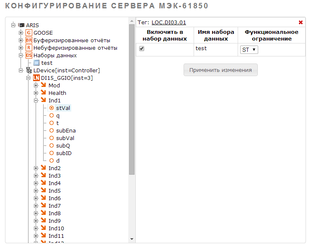Select the subEna attribute label
The height and width of the screenshot is (247, 311).
click(66, 130)
